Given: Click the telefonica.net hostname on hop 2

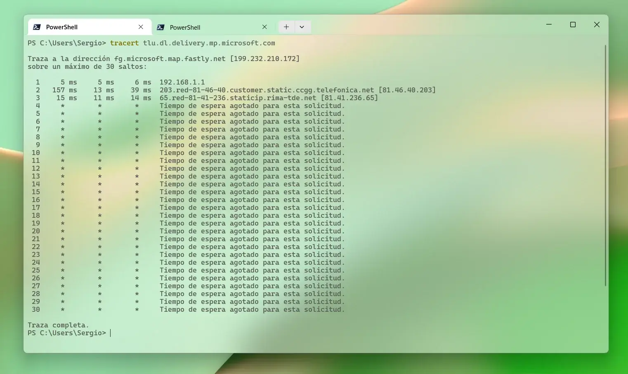Looking at the screenshot, I should [x=267, y=90].
